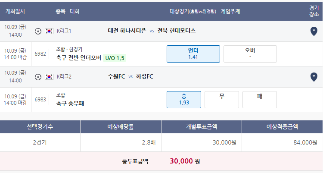Viewport: 323px width, 173px height.
Task: Toggle the 승 1.93 bet selection
Action: coord(184,100)
